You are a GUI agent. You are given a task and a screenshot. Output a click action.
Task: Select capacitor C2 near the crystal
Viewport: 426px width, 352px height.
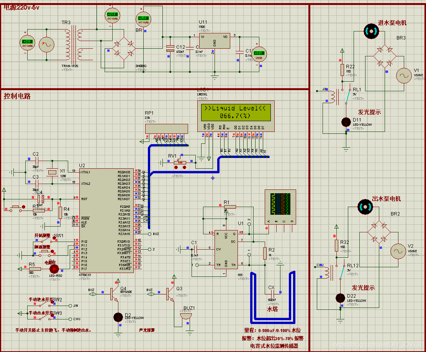click(37, 161)
